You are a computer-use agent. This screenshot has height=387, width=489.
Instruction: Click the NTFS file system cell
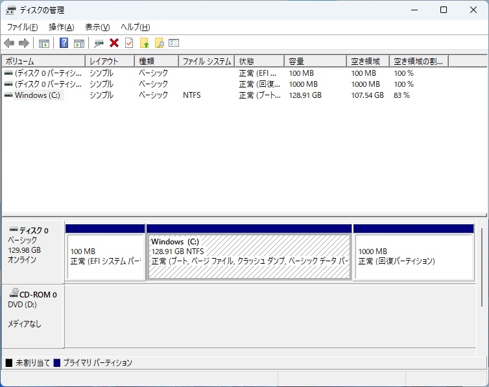coord(192,95)
